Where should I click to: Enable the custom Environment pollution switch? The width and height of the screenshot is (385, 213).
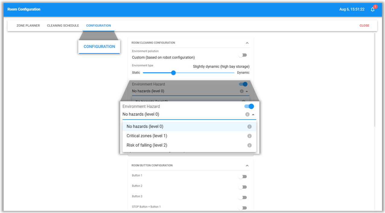pos(242,55)
